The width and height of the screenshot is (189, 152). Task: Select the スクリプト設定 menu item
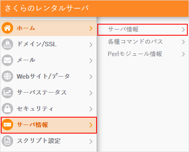(x=48, y=141)
